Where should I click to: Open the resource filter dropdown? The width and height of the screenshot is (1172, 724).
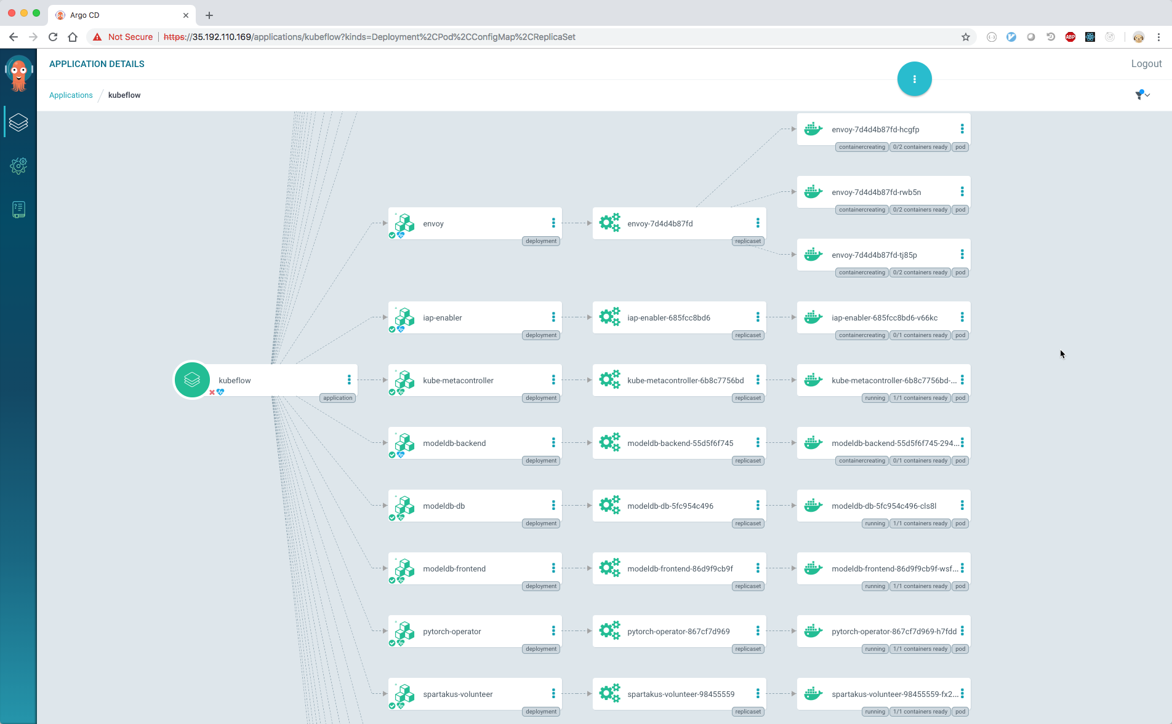click(x=1142, y=95)
